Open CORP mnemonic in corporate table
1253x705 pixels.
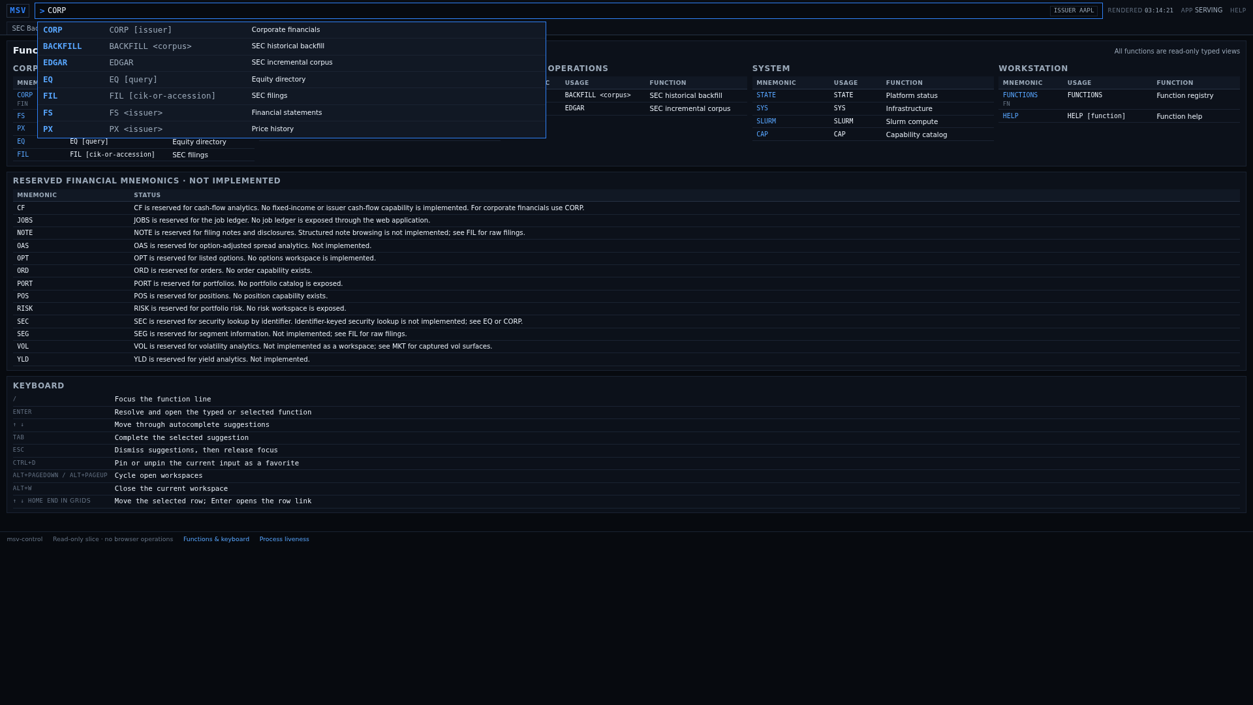pyautogui.click(x=25, y=95)
